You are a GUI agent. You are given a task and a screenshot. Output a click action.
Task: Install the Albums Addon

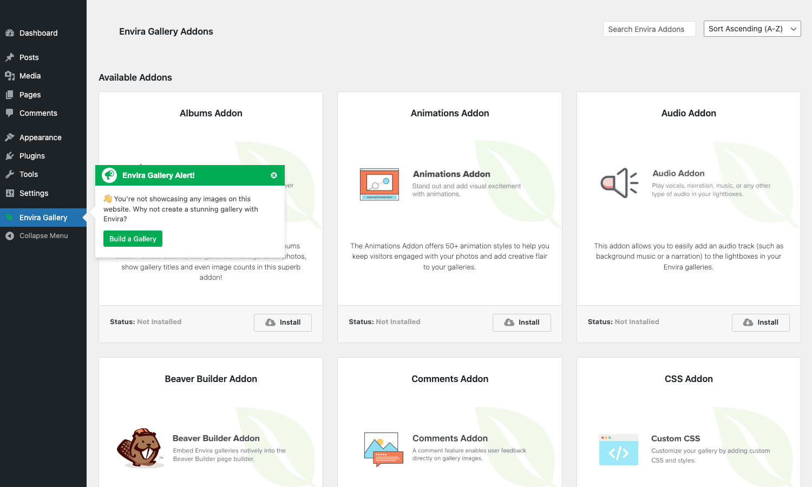tap(283, 323)
